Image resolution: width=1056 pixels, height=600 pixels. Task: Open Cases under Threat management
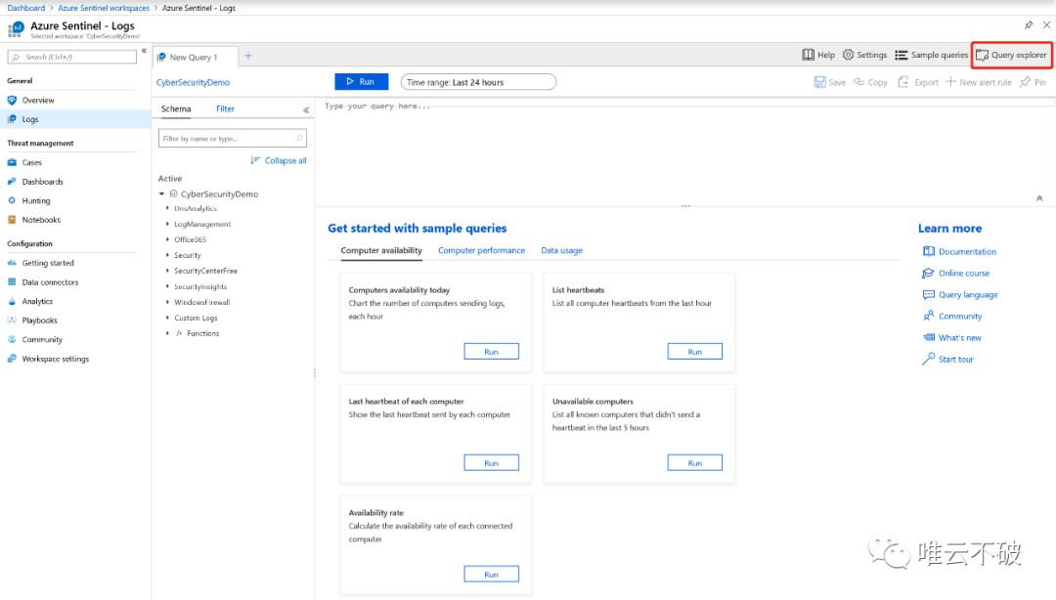coord(31,162)
